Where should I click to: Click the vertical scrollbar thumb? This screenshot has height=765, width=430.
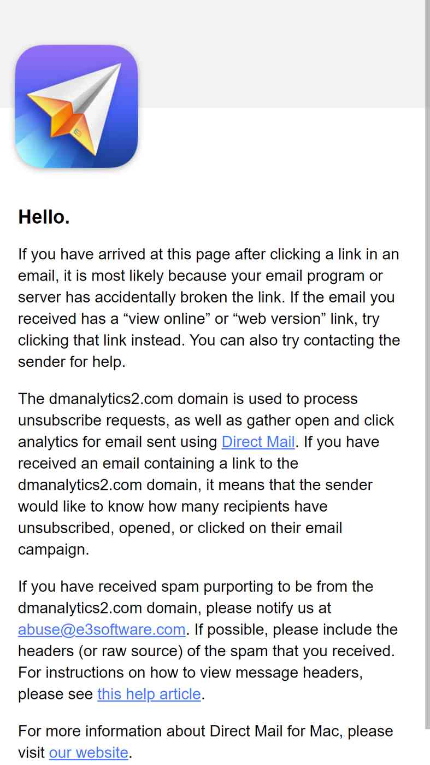427,364
